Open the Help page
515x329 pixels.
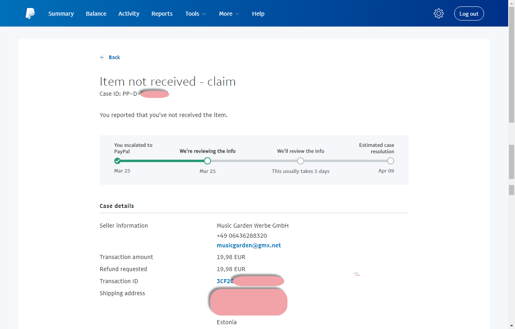pos(258,14)
